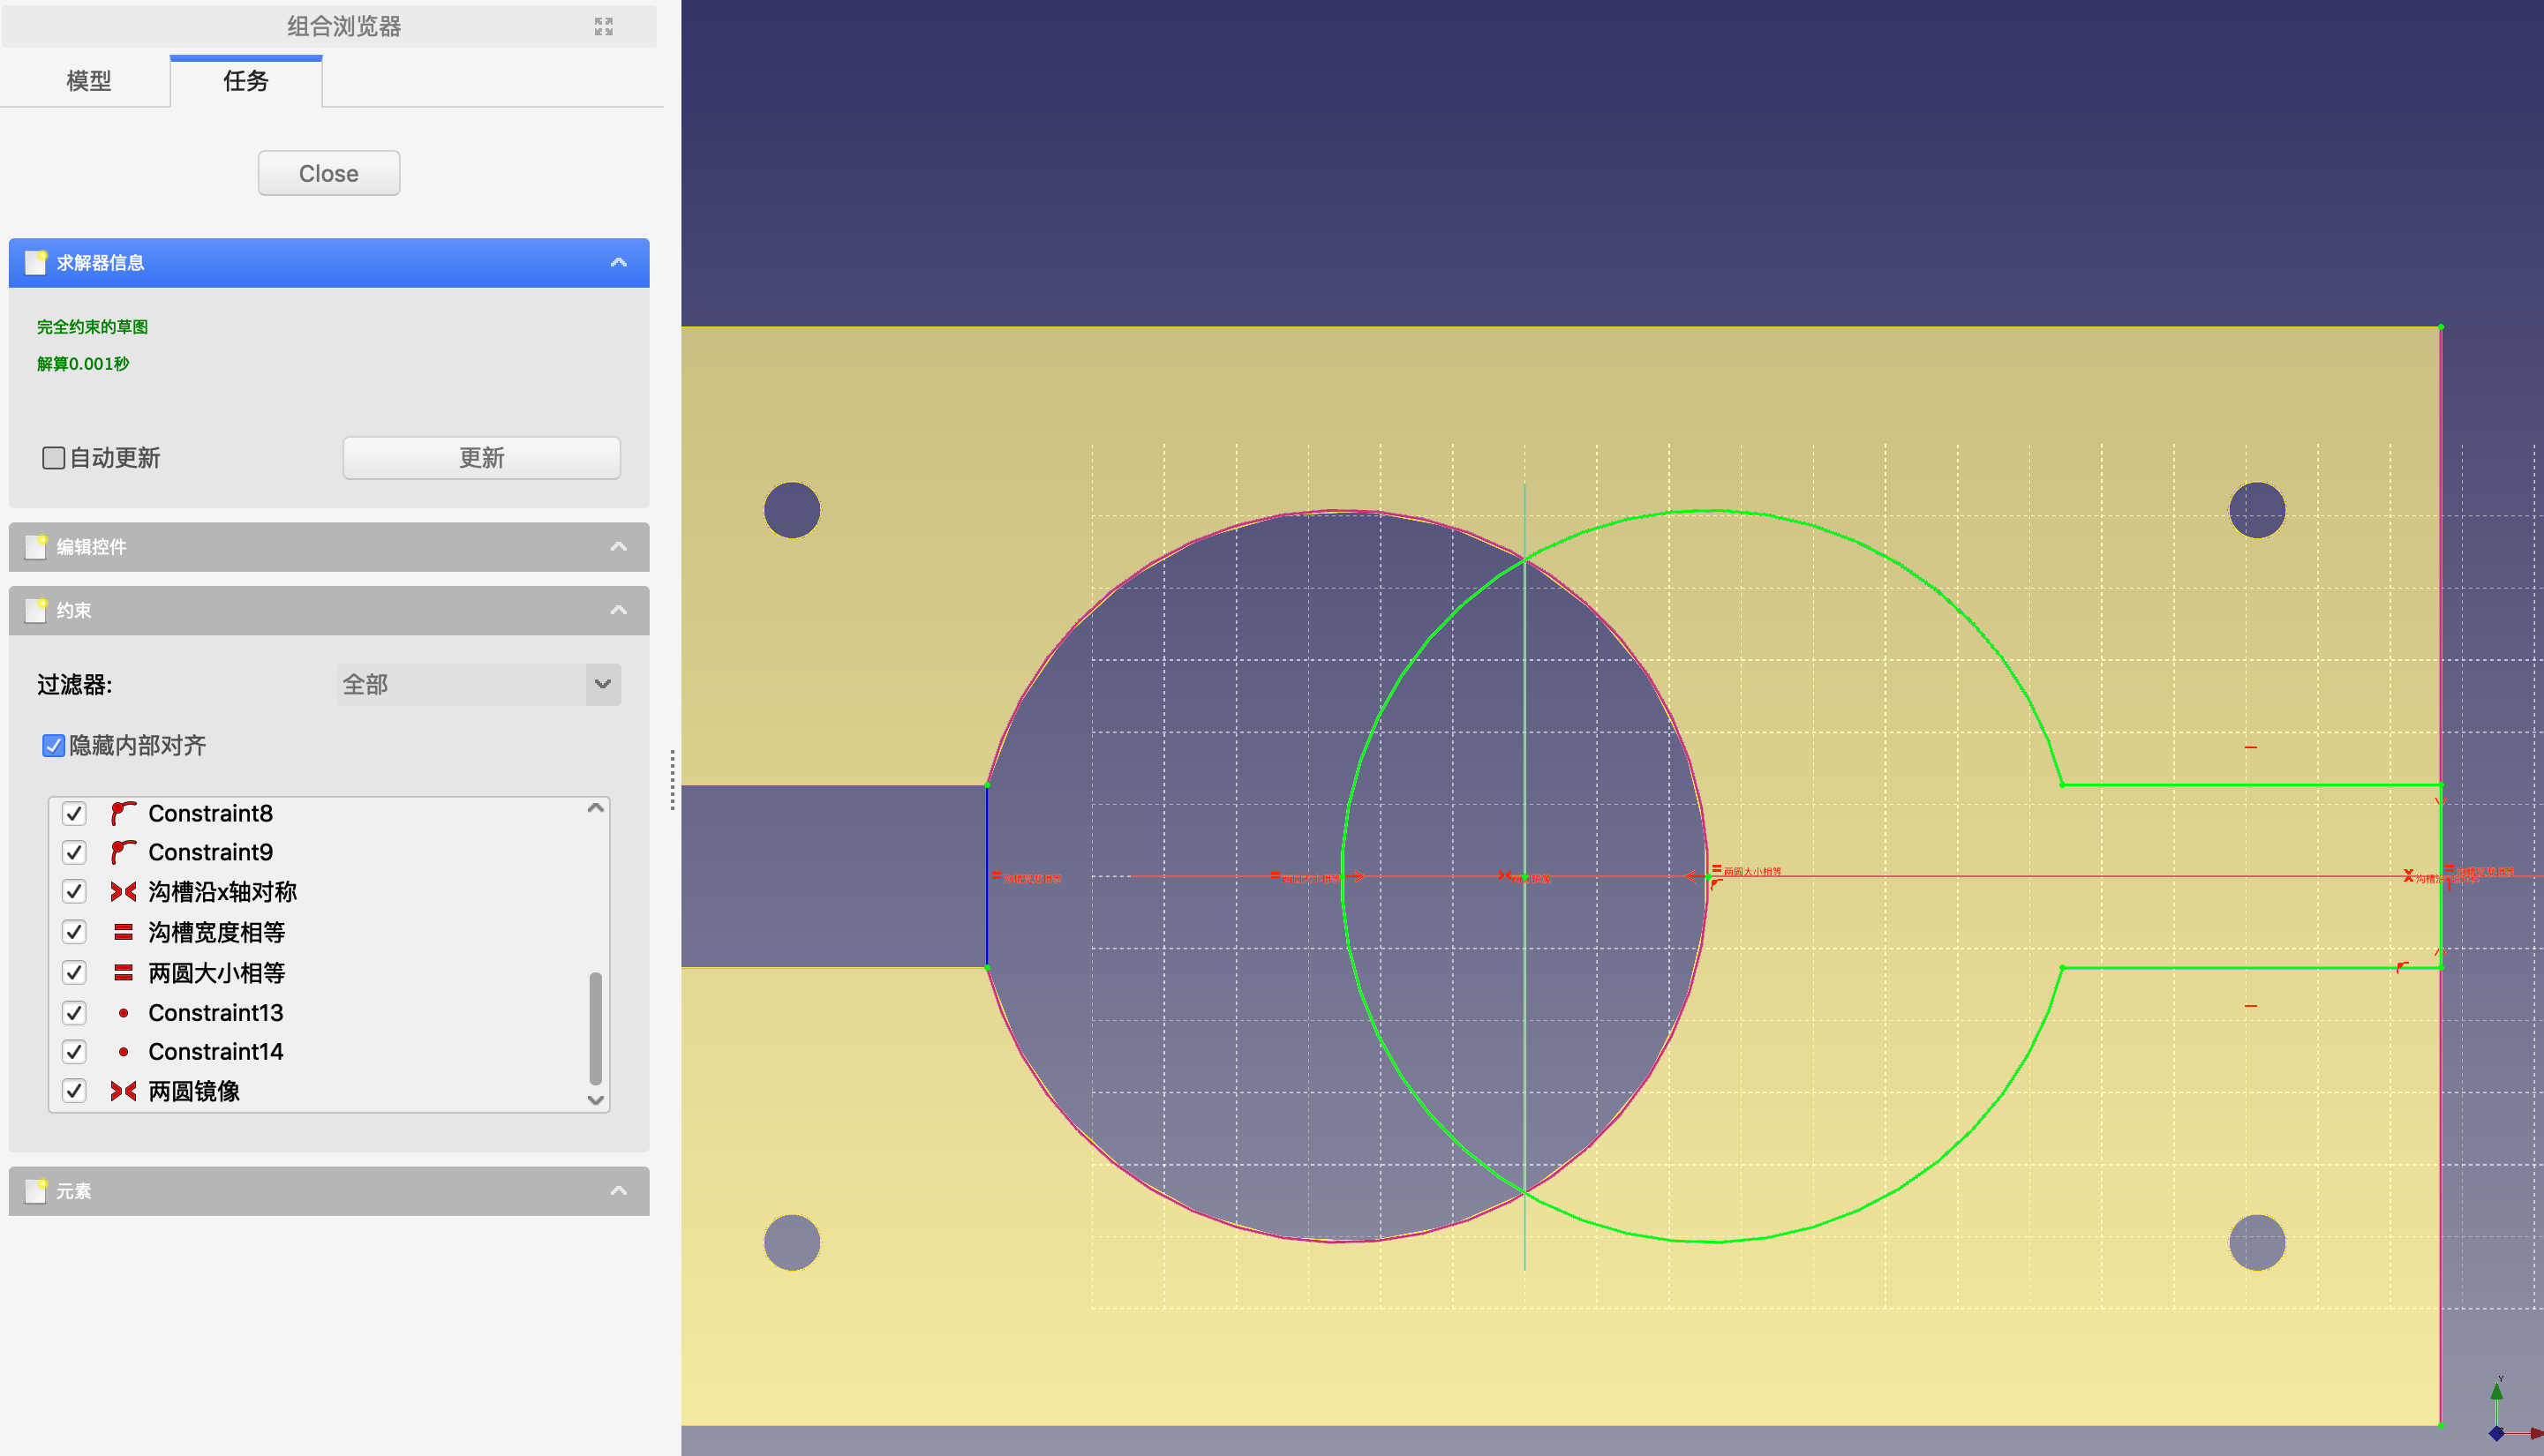Expand the 元素 section

click(x=618, y=1191)
